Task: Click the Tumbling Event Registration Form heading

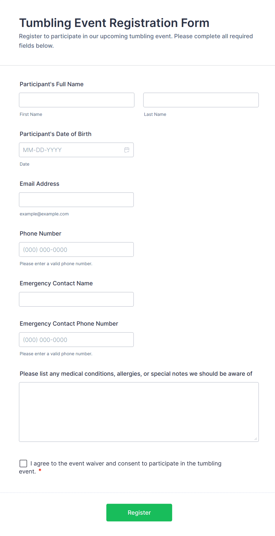Action: [114, 23]
